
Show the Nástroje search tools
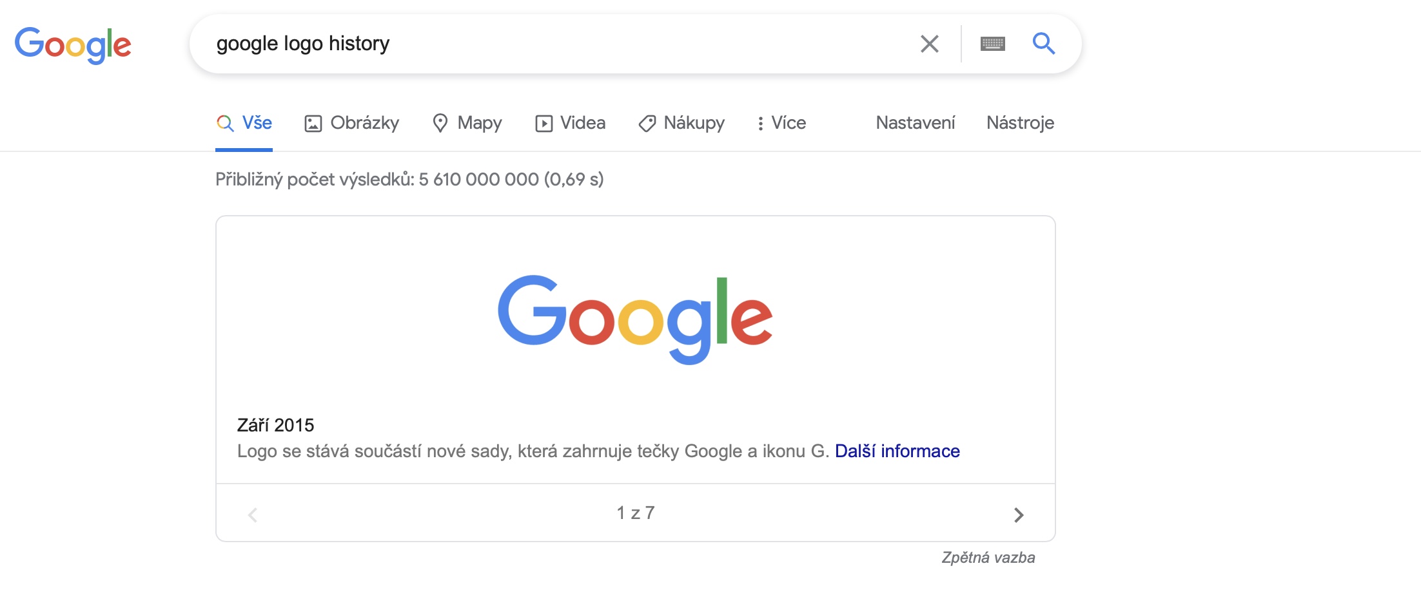(1020, 123)
